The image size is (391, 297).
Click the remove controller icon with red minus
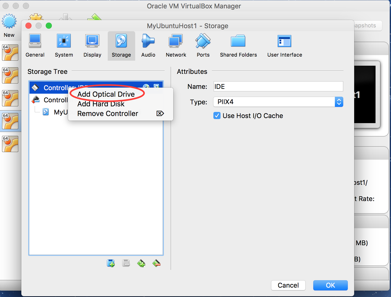pos(157,263)
